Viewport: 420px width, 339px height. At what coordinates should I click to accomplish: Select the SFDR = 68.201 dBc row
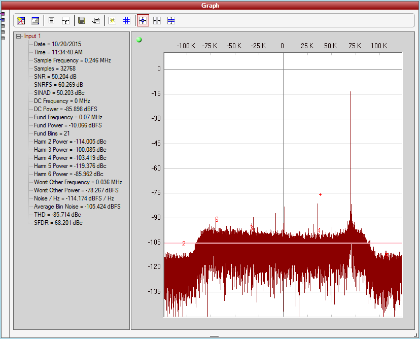[58, 223]
